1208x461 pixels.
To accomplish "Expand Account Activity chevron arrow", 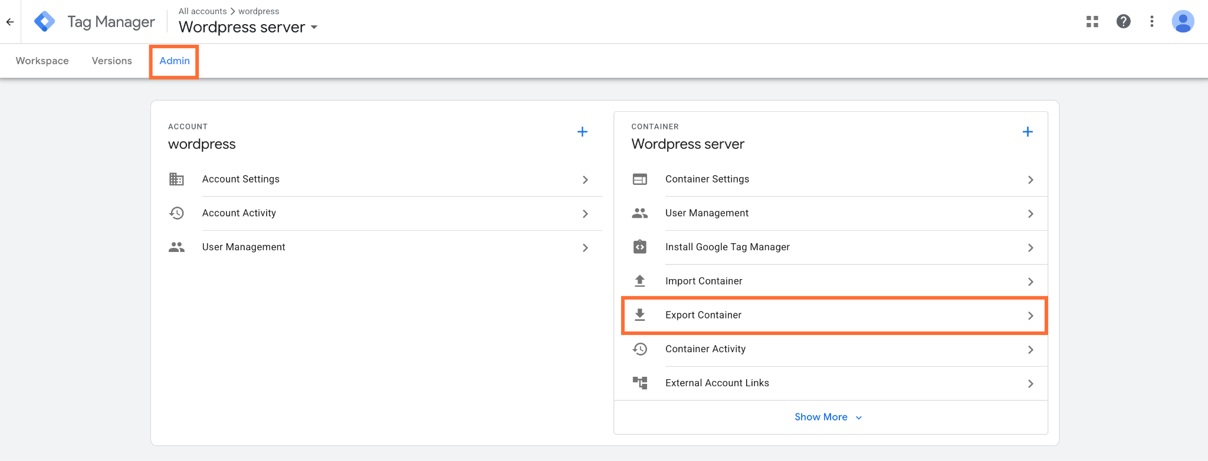I will pos(585,214).
